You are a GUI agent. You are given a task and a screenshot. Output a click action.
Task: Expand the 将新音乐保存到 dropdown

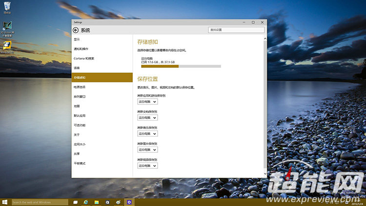[147, 133]
